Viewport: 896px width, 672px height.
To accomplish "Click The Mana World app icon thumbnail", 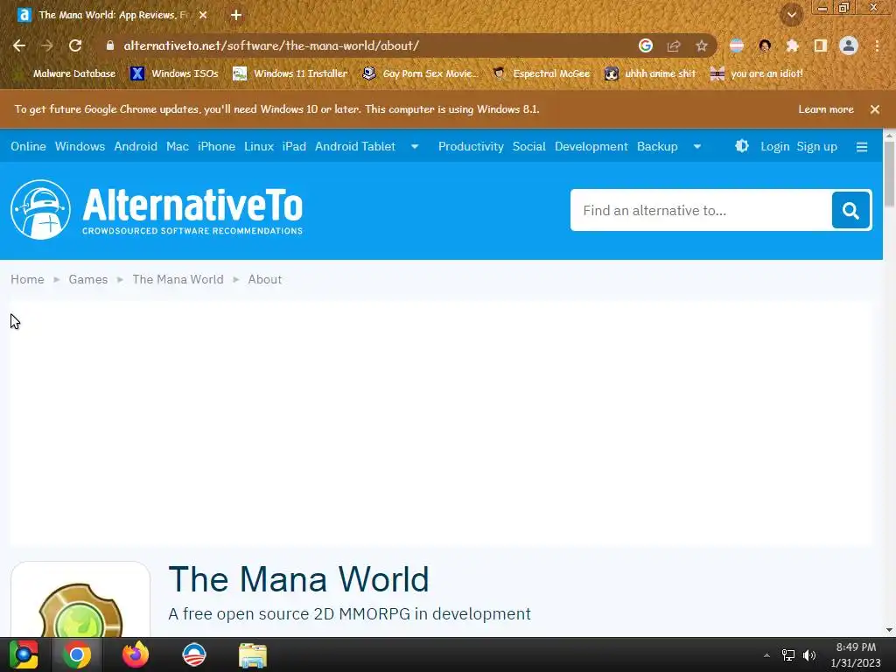I will 80,600.
